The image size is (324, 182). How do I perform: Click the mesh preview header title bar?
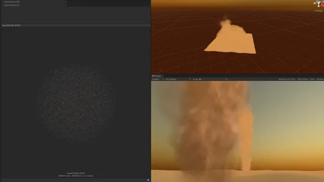coord(75,25)
